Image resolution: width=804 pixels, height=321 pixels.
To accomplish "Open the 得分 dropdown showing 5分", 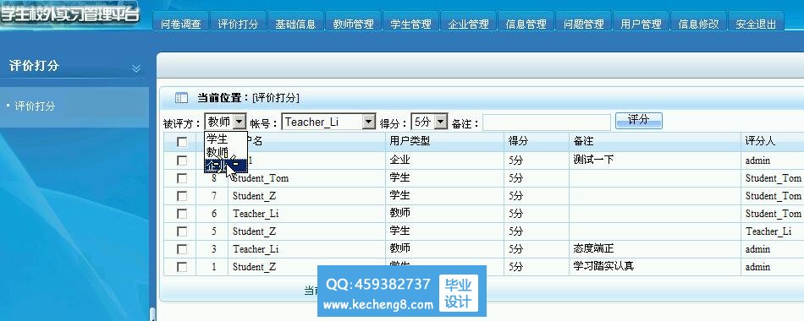I will [430, 122].
